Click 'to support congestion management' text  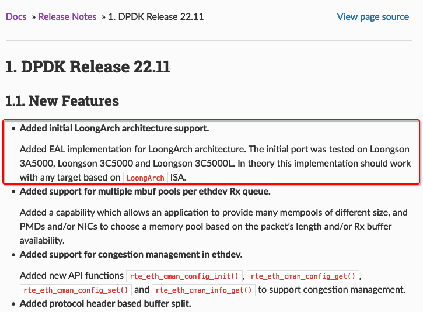coord(331,290)
